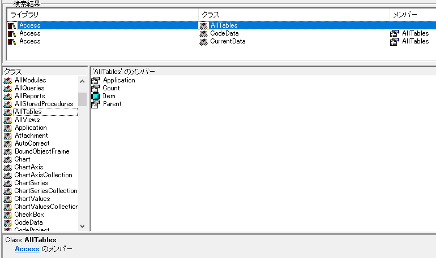Select the Chart class in the class list
436x258 pixels.
tap(22, 159)
